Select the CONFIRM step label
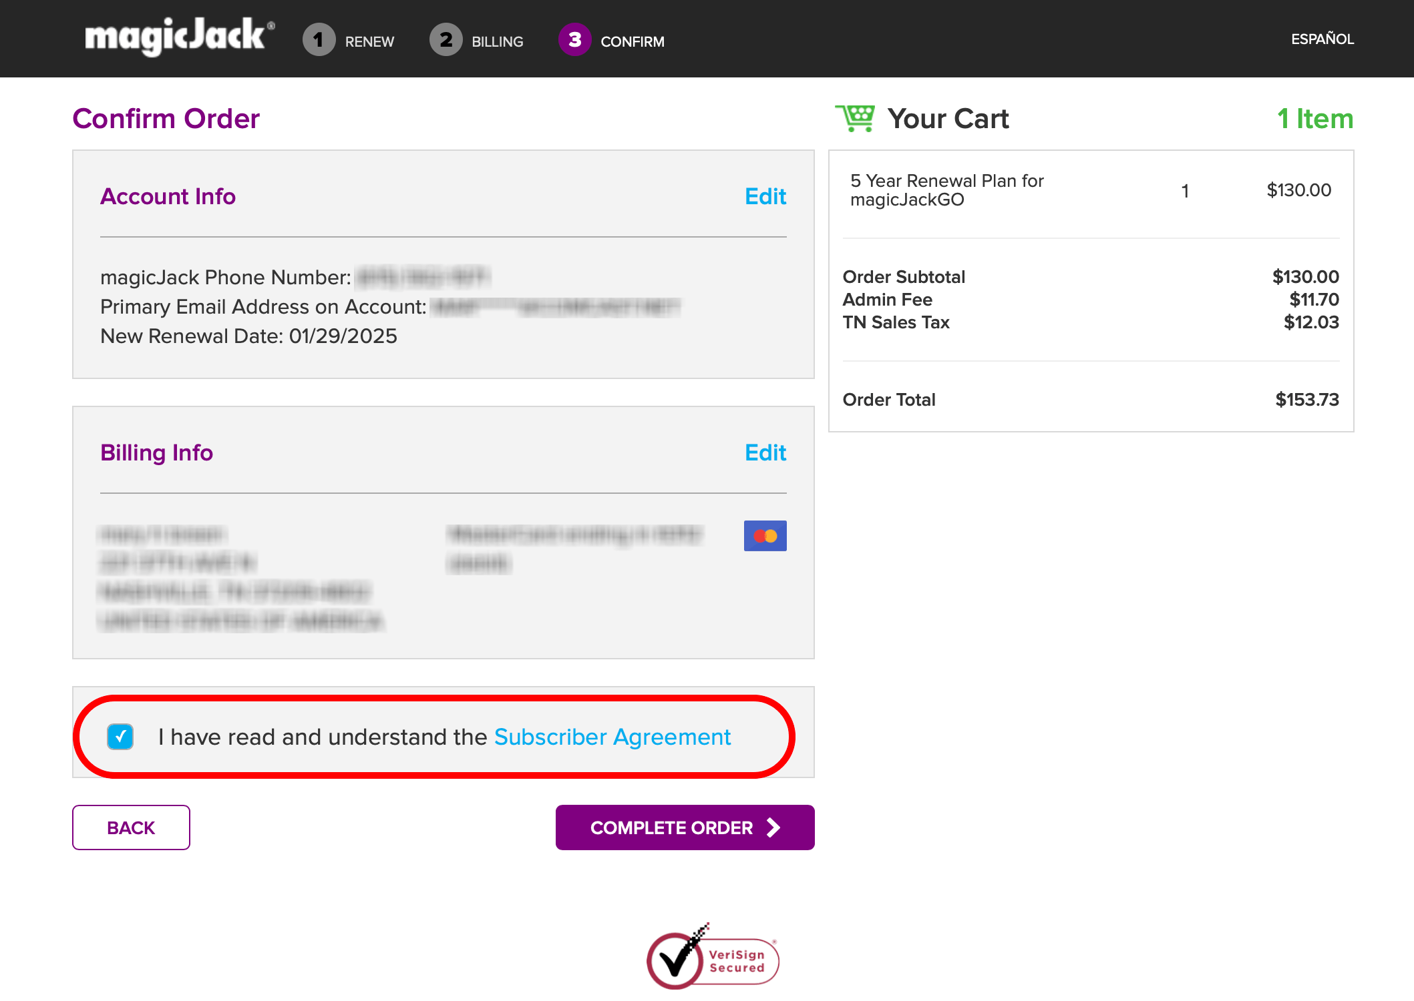Image resolution: width=1414 pixels, height=1001 pixels. coord(632,41)
